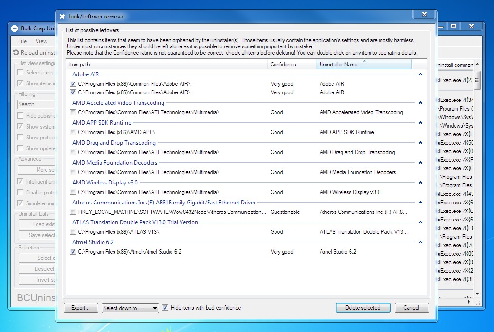Click the AMD APP SDK Runtime uninstaller name cell

(347, 132)
